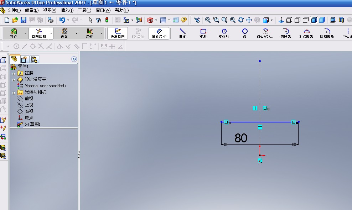Zoom to fit with magnifier icon
352x210 pixels.
point(208,20)
